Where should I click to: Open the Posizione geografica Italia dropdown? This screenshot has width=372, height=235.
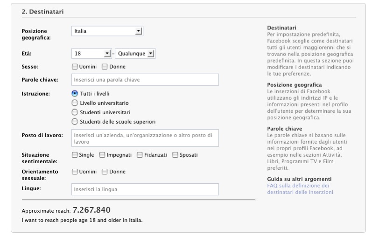coord(107,31)
